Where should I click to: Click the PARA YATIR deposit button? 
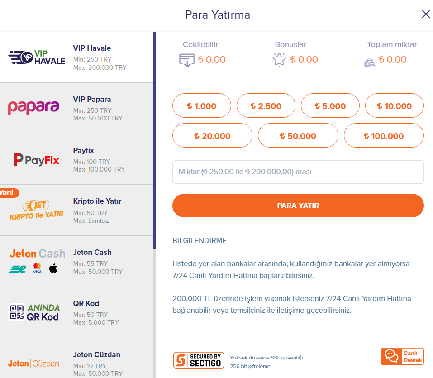(x=298, y=206)
